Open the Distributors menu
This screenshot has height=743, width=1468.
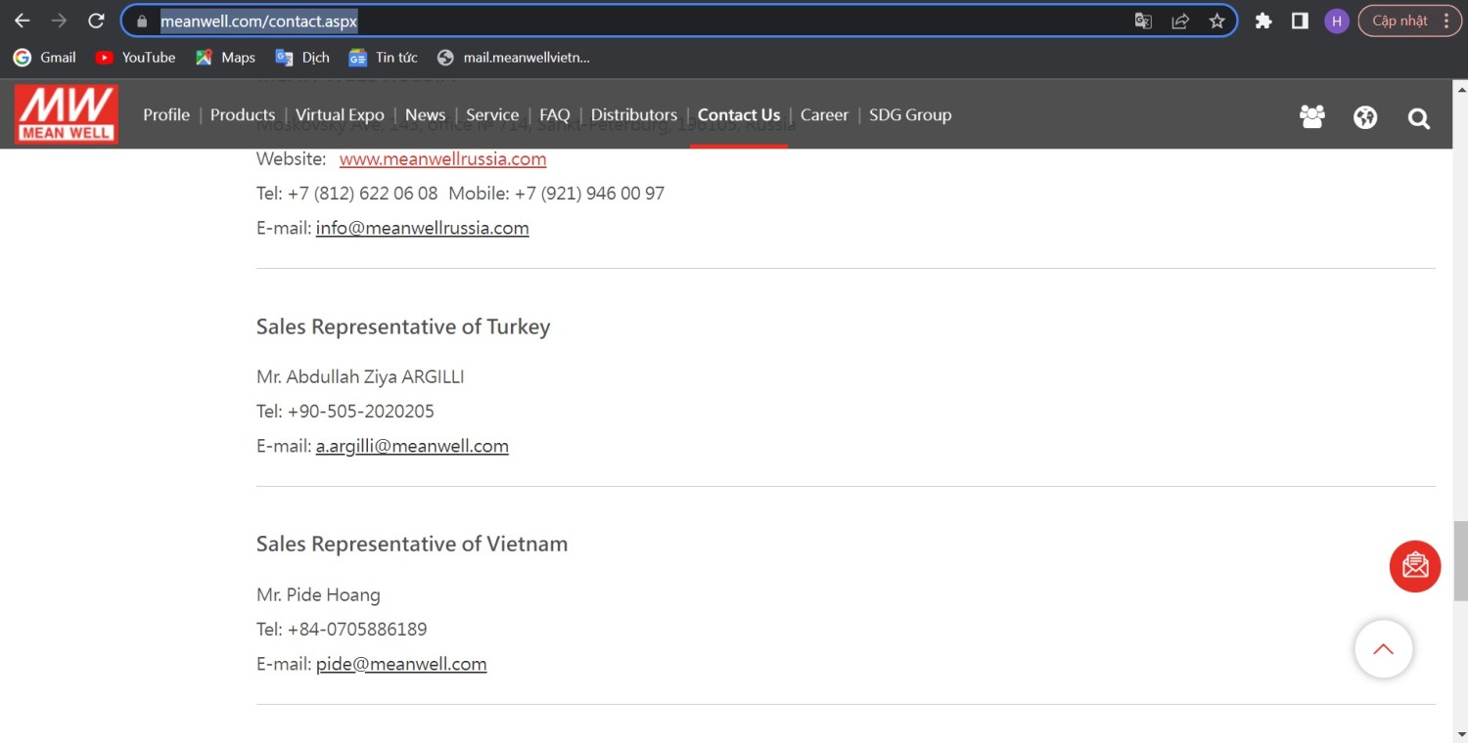[x=634, y=114]
